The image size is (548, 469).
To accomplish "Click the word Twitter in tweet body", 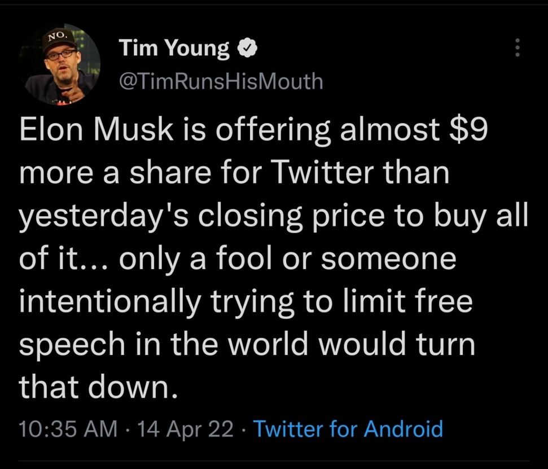I will point(323,172).
